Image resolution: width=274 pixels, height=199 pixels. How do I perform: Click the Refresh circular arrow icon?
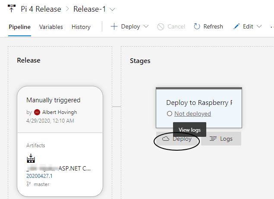click(197, 26)
